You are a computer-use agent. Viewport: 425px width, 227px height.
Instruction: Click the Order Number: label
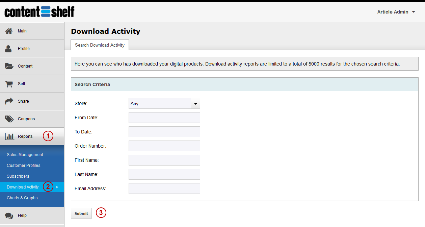tap(90, 146)
